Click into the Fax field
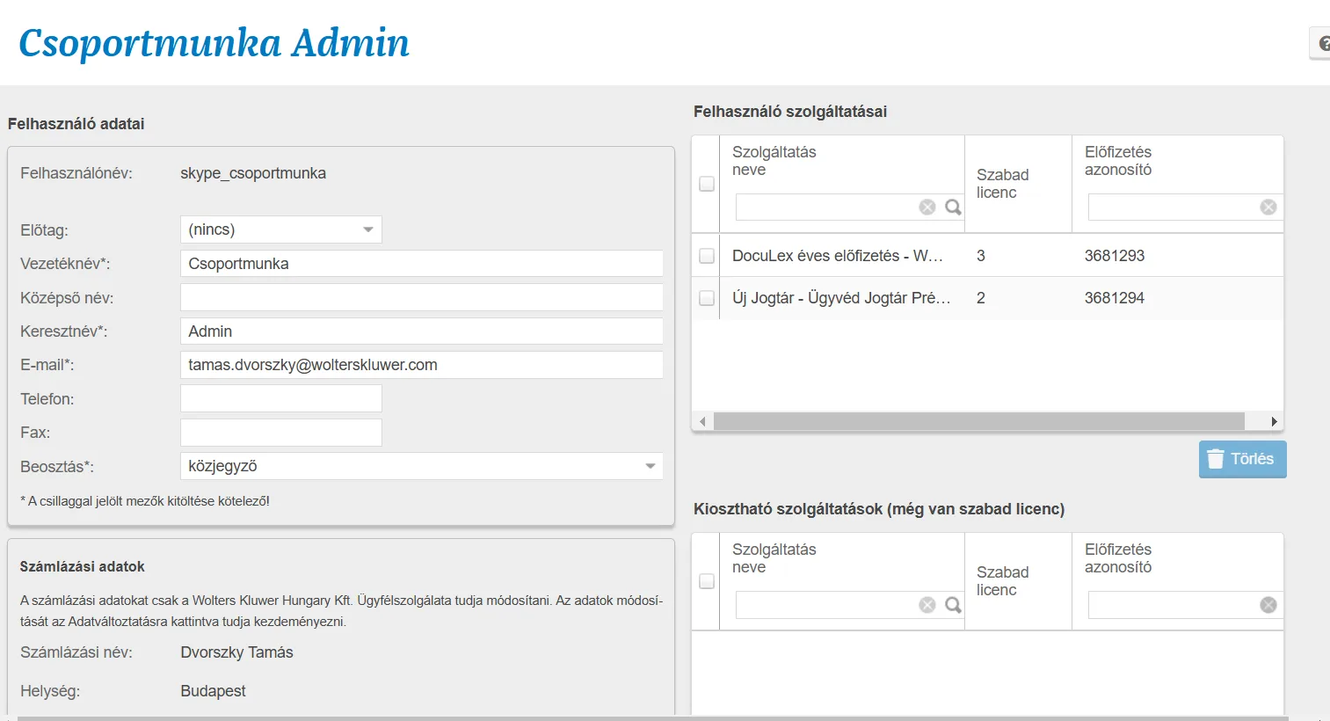Image resolution: width=1330 pixels, height=721 pixels. point(281,433)
